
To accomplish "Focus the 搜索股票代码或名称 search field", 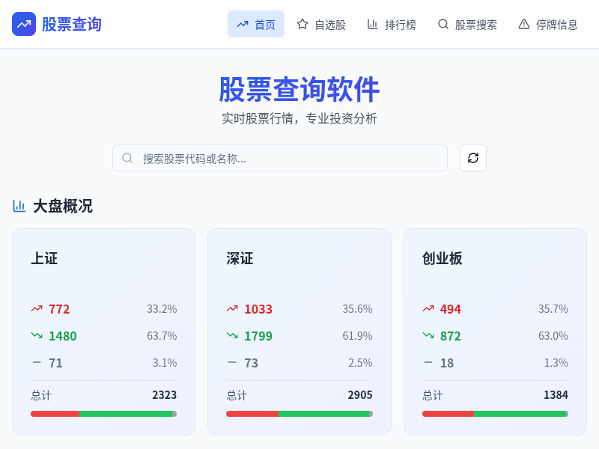I will click(280, 158).
